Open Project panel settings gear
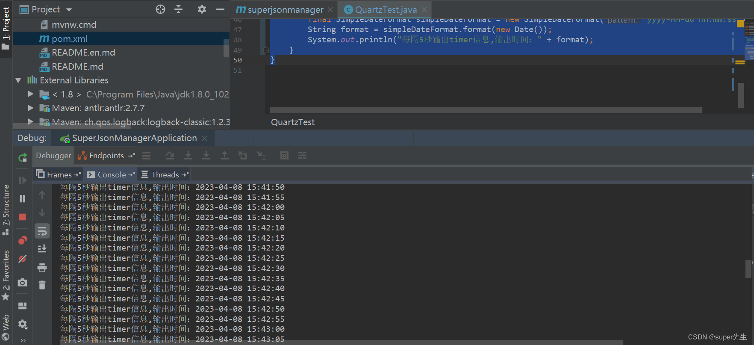Viewport: 754px width, 345px height. [202, 9]
